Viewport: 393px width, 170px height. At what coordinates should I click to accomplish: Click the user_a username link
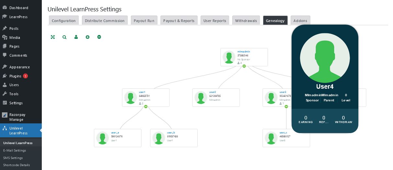click(x=115, y=133)
